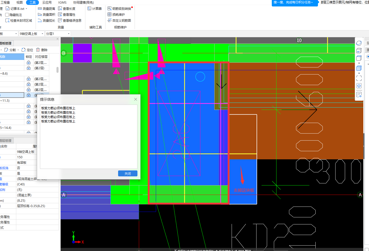Open 自定义钢筋图 custom rebar diagram
The image size is (369, 251).
[119, 20]
